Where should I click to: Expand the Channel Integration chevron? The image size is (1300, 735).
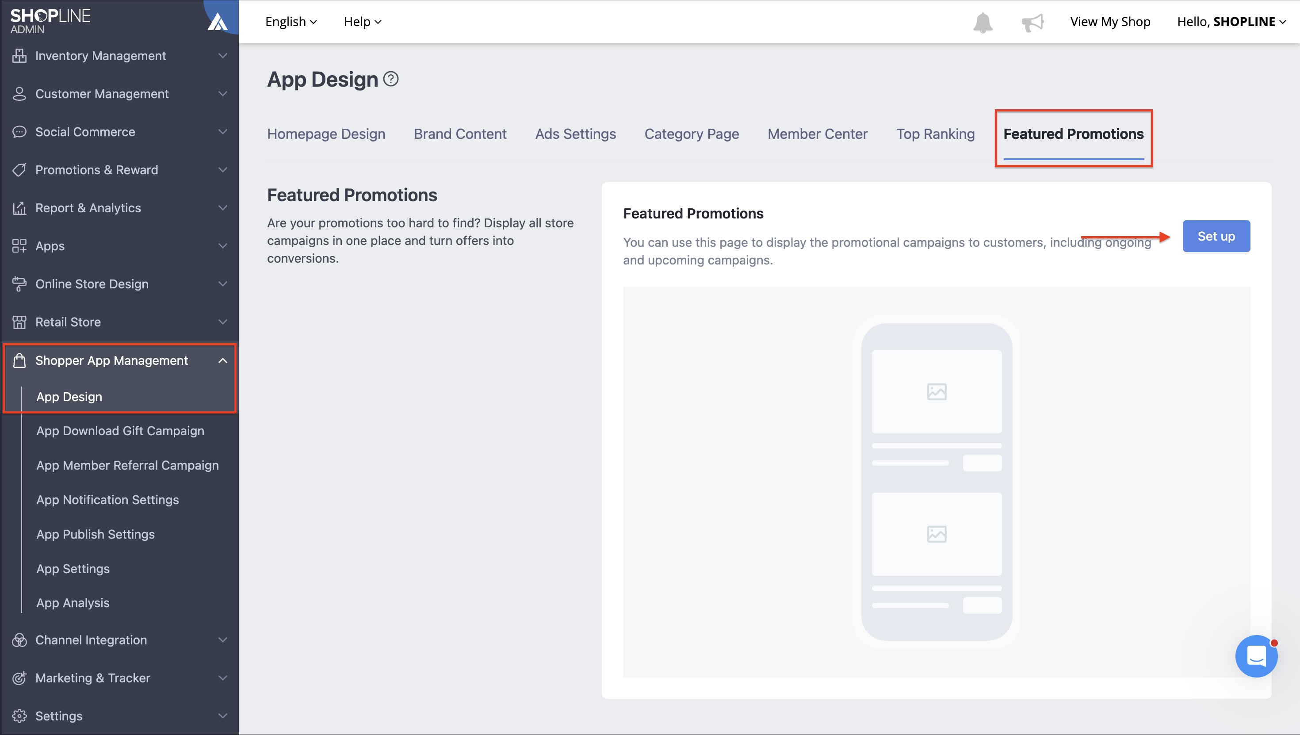[222, 639]
